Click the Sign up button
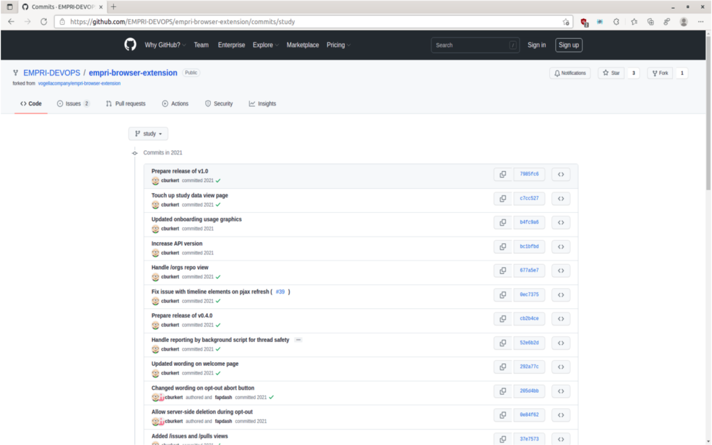This screenshot has width=712, height=445. click(568, 45)
